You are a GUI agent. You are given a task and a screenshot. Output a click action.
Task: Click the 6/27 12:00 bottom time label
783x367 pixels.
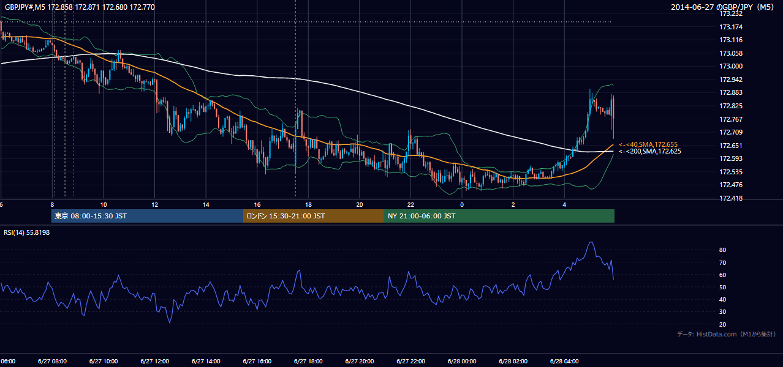[x=155, y=361]
